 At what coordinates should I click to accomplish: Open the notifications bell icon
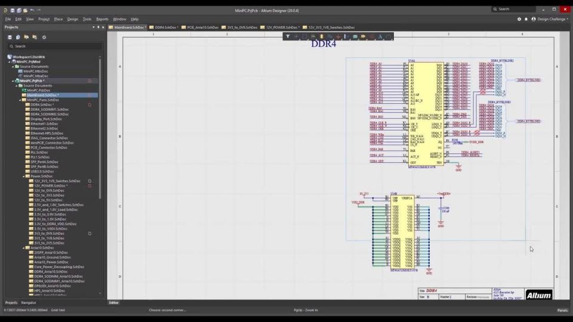click(526, 19)
